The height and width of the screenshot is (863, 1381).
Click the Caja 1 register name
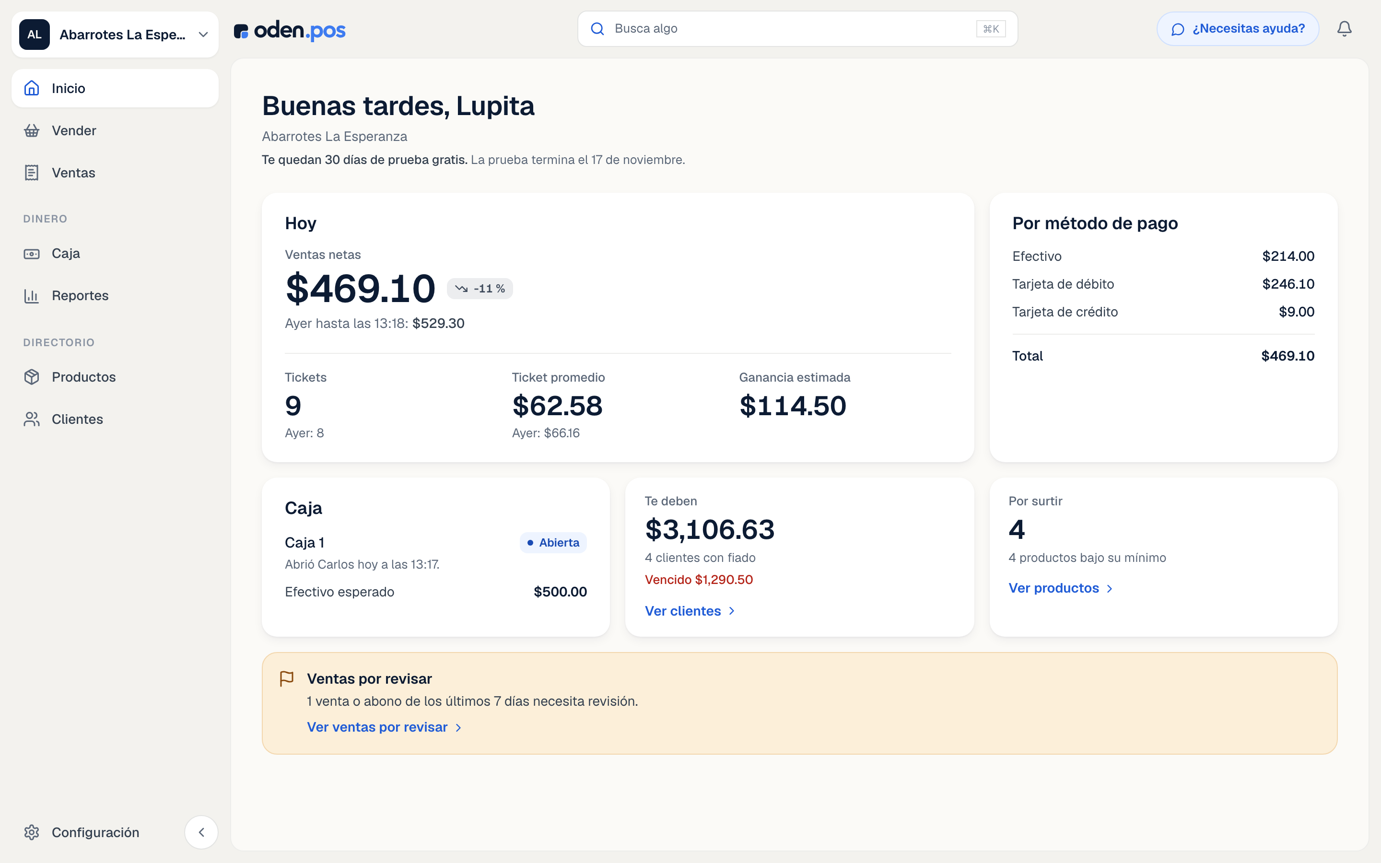[x=305, y=543]
